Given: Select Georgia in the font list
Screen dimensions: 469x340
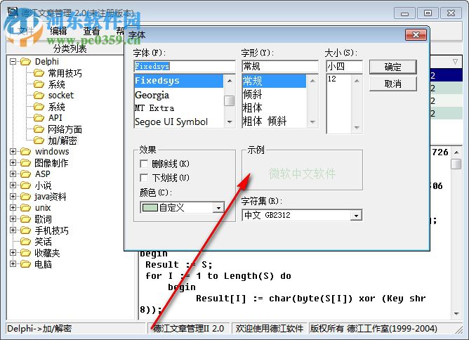Looking at the screenshot, I should pyautogui.click(x=179, y=95).
